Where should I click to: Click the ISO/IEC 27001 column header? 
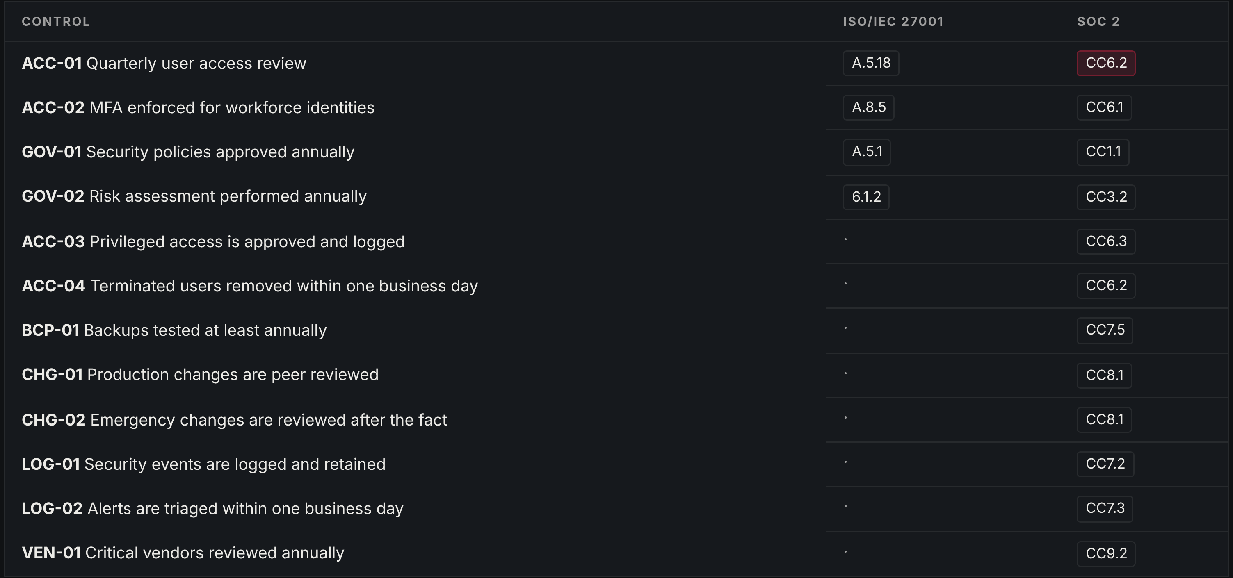point(893,22)
